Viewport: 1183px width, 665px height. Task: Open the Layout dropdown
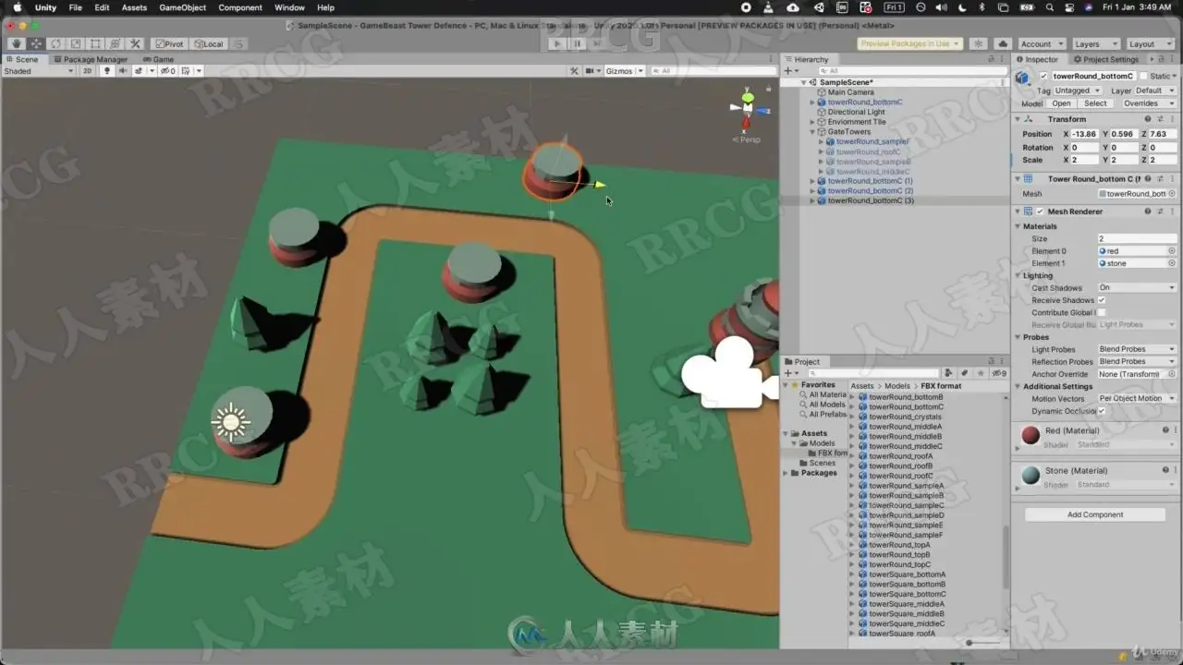(1149, 43)
